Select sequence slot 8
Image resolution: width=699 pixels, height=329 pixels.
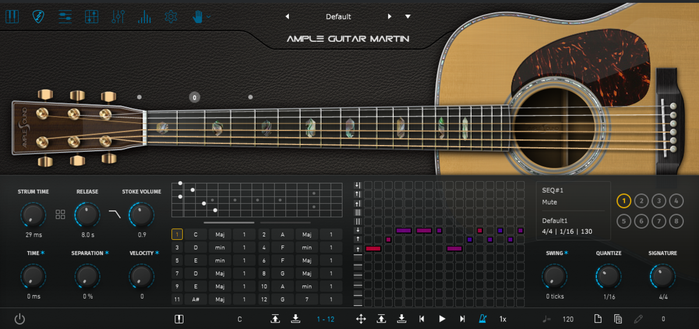676,221
